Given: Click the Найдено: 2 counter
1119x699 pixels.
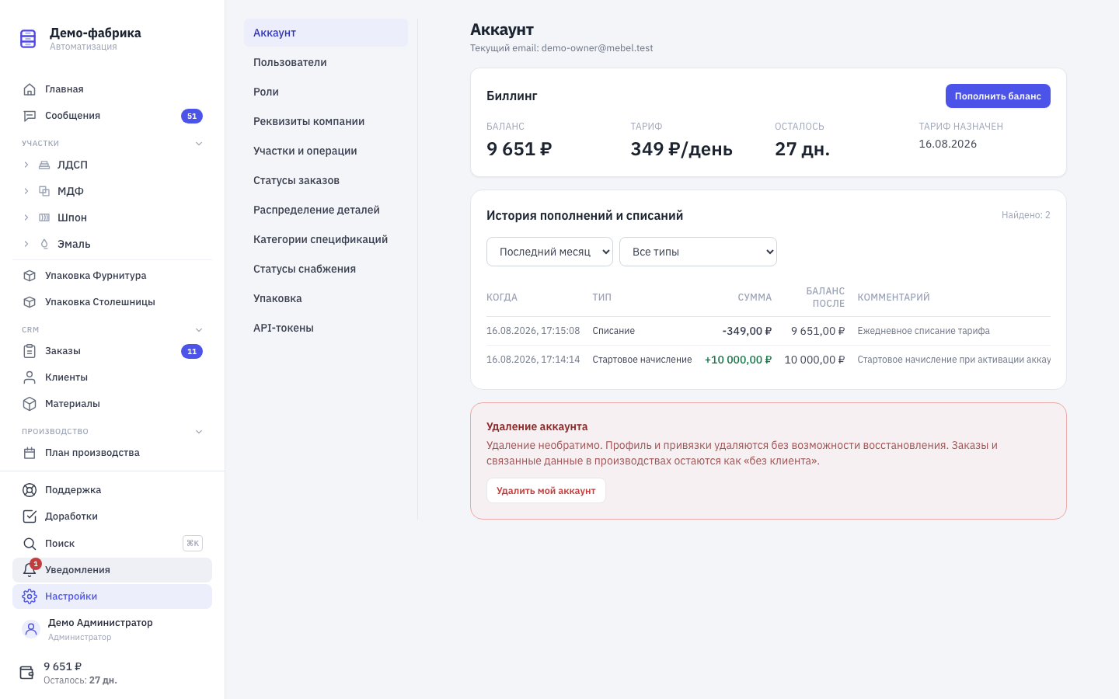Looking at the screenshot, I should click(1026, 215).
